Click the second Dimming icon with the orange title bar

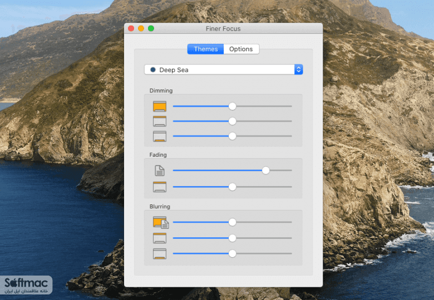pyautogui.click(x=160, y=121)
